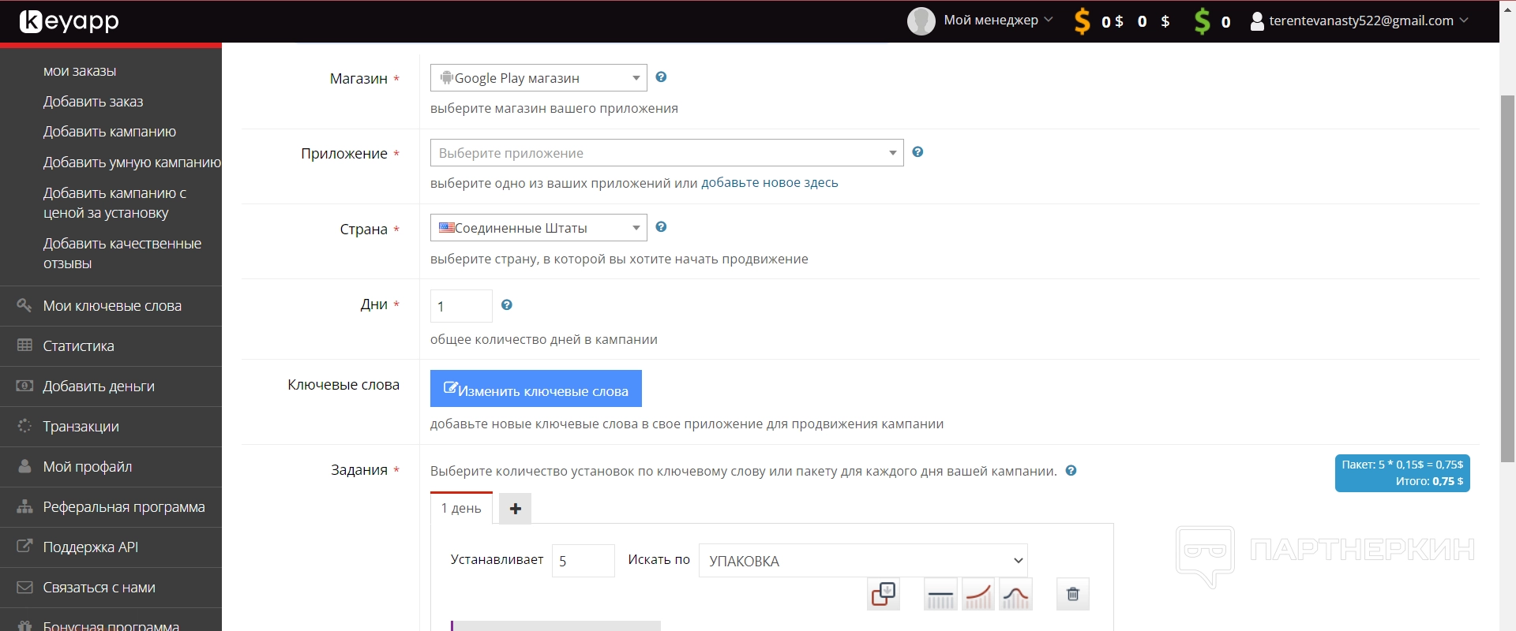Click the page's vertical scrollbar
Viewport: 1516px width, 631px height.
point(1507,278)
